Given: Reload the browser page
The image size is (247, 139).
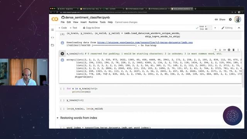Looking at the screenshot, I should coord(57,12).
